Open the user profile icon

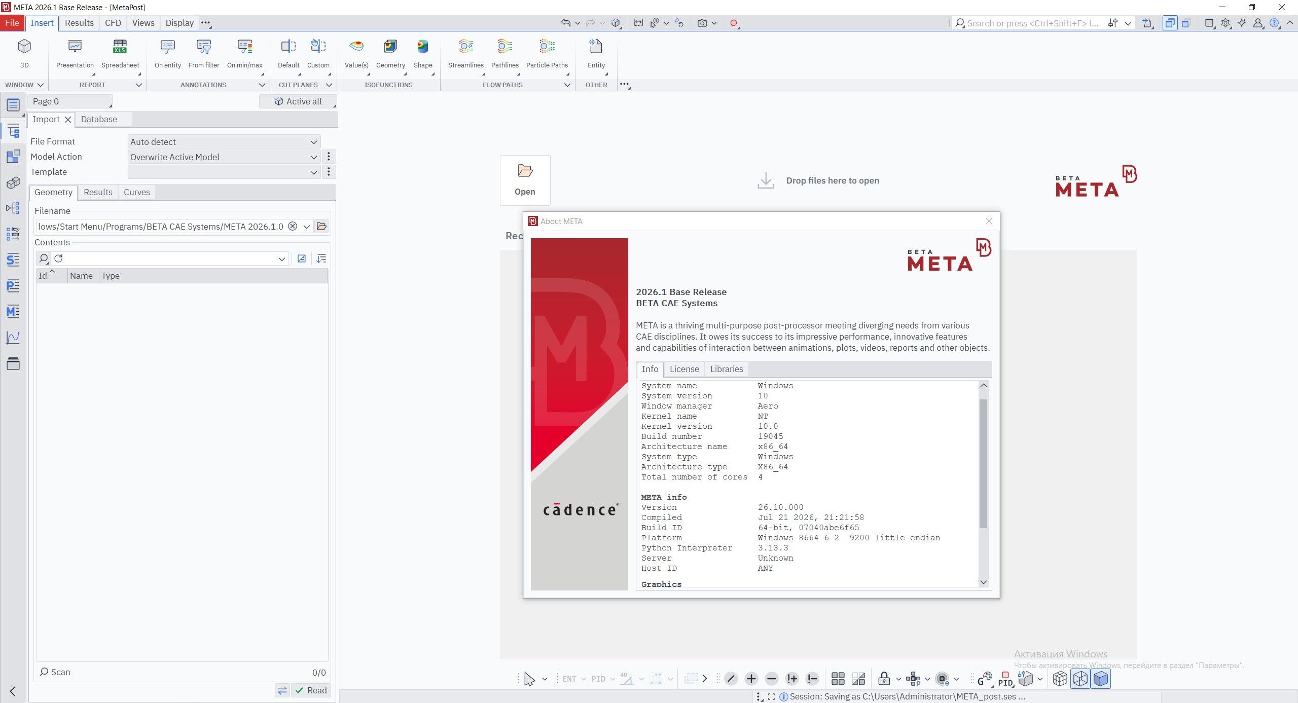coord(1258,23)
